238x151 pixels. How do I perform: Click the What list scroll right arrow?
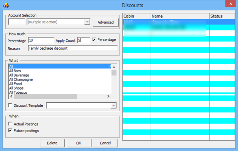[108, 96]
